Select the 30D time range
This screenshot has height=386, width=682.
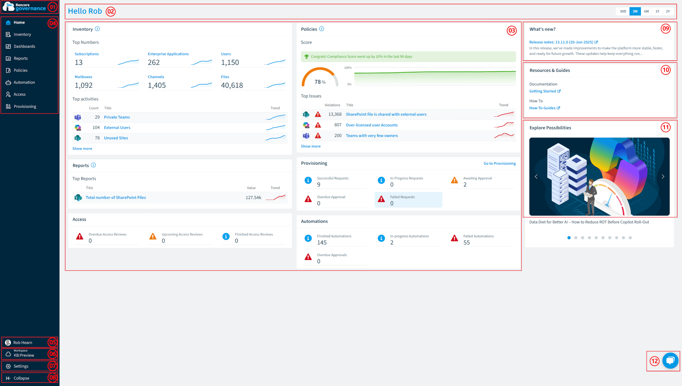[x=623, y=11]
